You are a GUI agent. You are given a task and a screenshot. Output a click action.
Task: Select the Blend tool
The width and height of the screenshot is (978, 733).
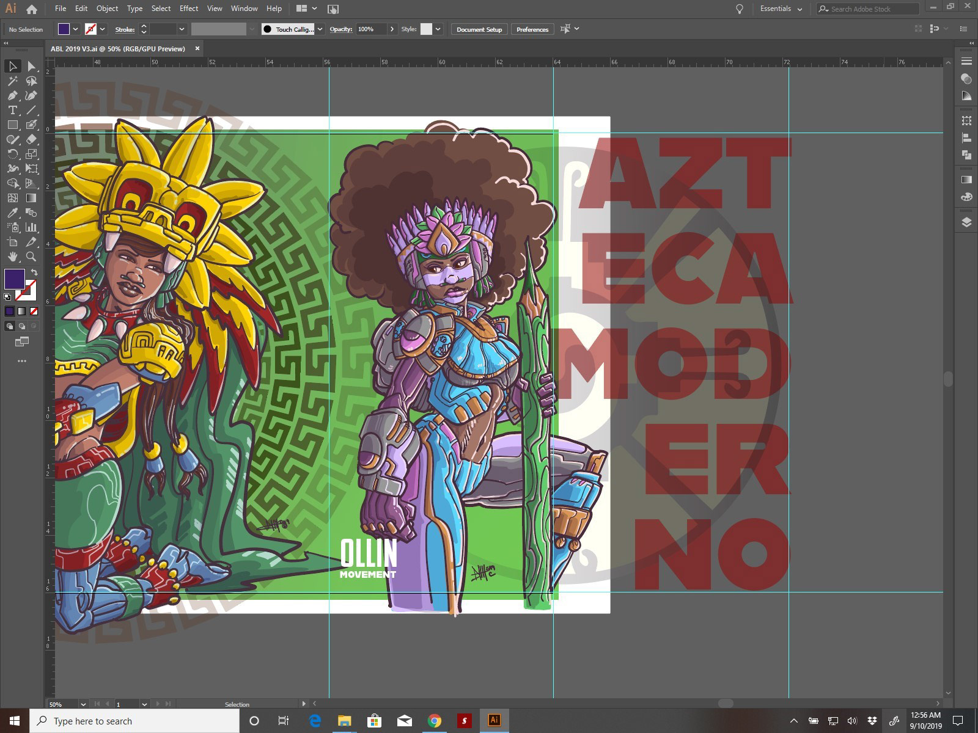(31, 213)
